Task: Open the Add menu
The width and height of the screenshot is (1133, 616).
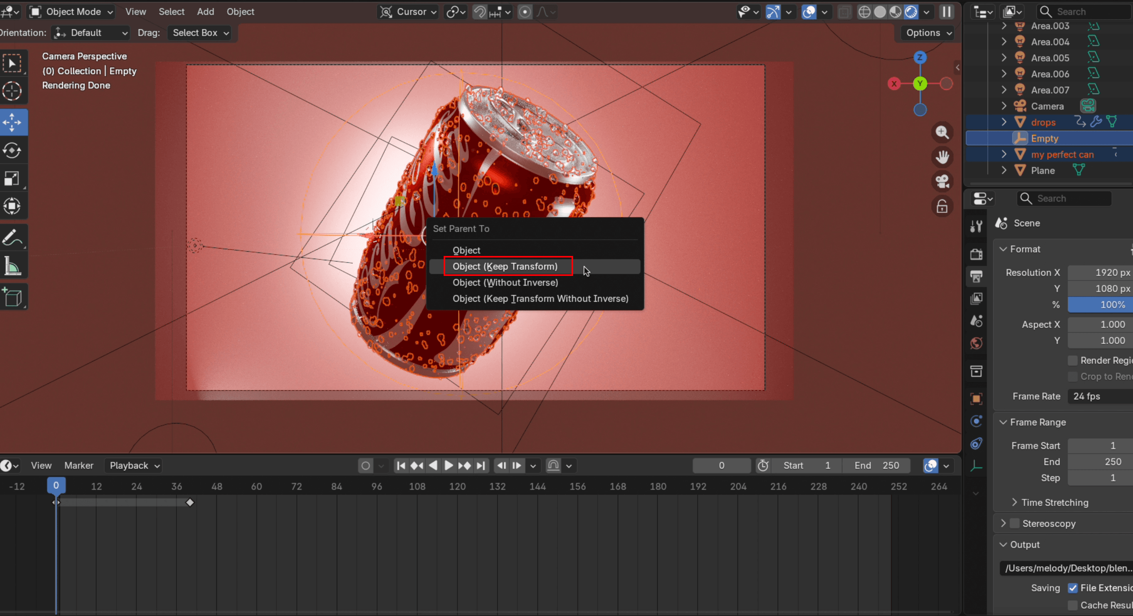Action: (x=205, y=12)
